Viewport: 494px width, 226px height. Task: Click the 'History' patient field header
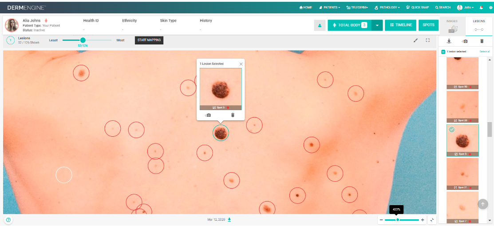coord(206,20)
